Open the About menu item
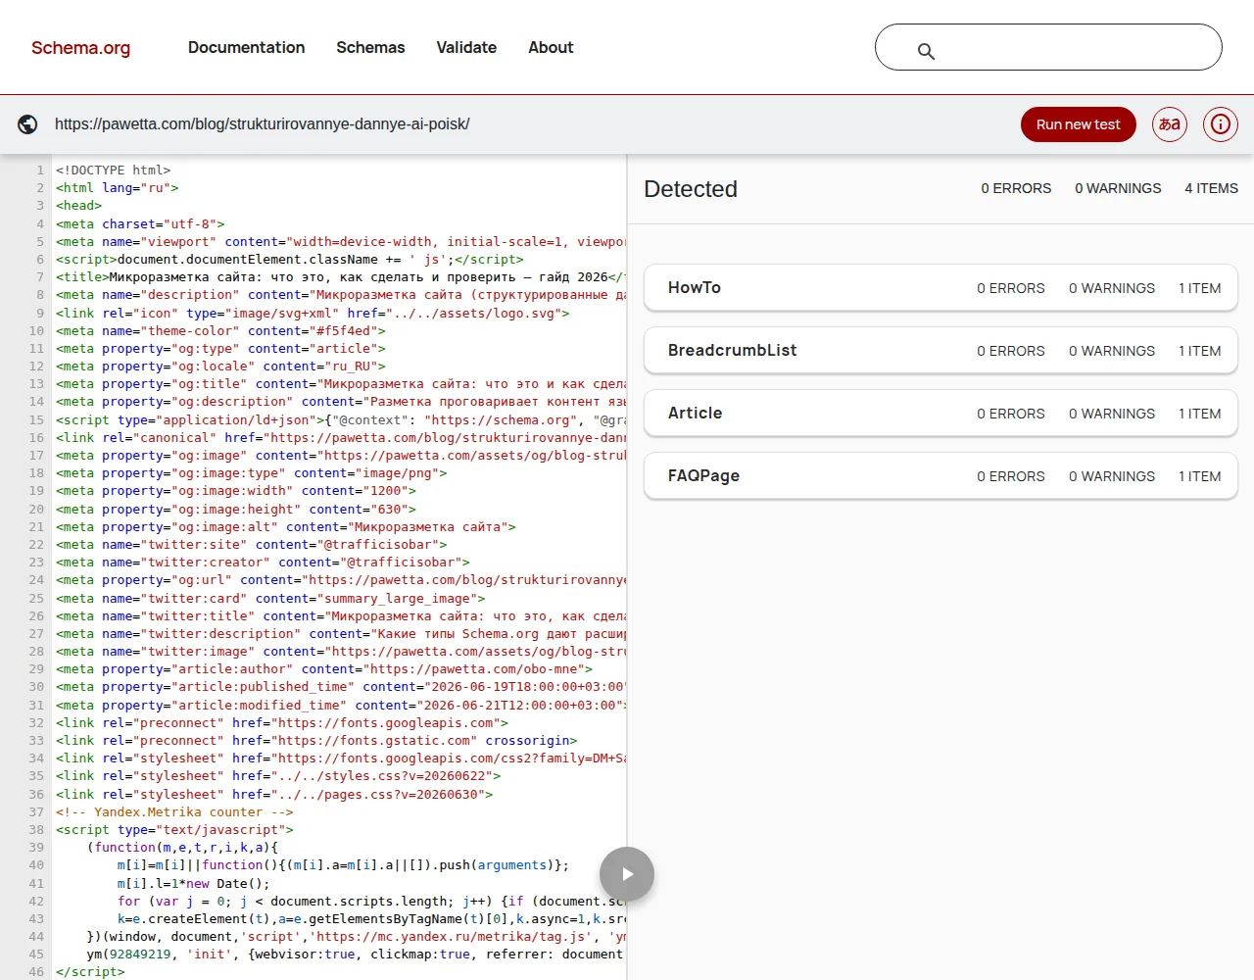This screenshot has width=1254, height=980. (x=551, y=47)
